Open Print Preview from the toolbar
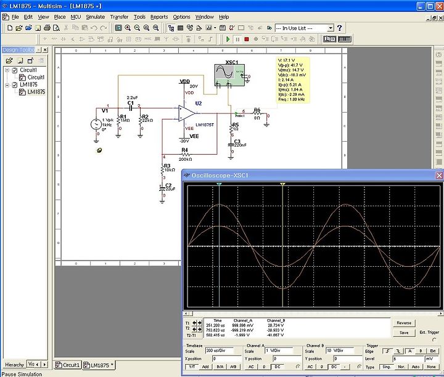The width and height of the screenshot is (444, 377). [56, 28]
